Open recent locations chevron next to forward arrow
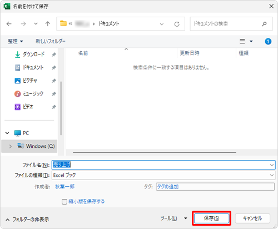Image resolution: width=278 pixels, height=229 pixels. click(36, 24)
